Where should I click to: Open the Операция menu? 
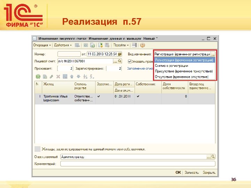click(x=42, y=45)
